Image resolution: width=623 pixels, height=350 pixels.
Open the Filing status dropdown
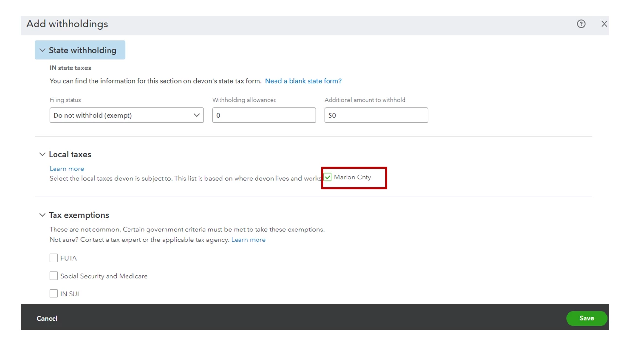pos(127,115)
